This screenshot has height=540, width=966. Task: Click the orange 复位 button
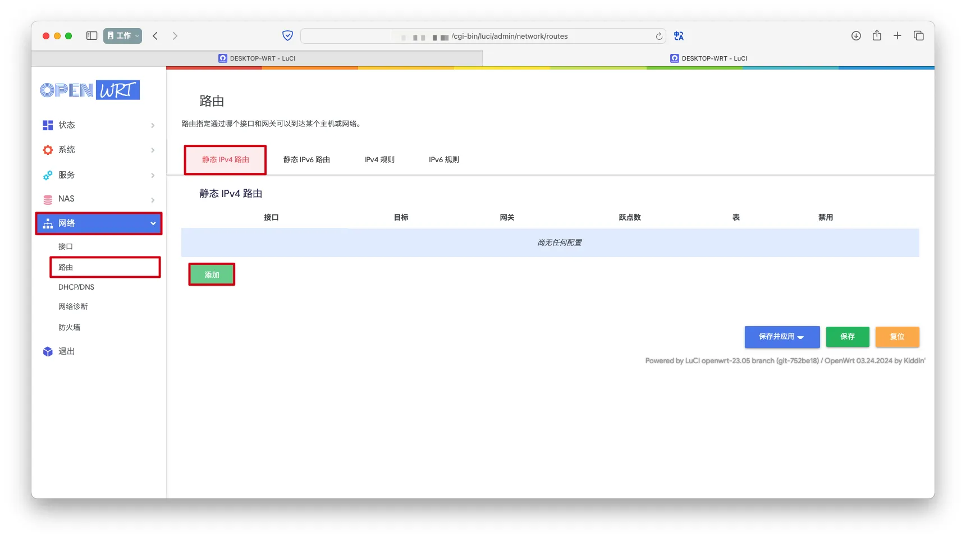coord(896,337)
